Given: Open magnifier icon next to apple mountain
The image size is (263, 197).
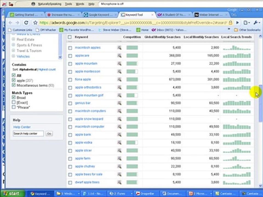Looking at the screenshot, I should 119,63.
